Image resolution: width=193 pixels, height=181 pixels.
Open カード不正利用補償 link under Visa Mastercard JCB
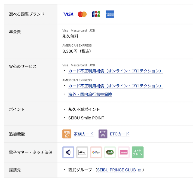(x=116, y=71)
